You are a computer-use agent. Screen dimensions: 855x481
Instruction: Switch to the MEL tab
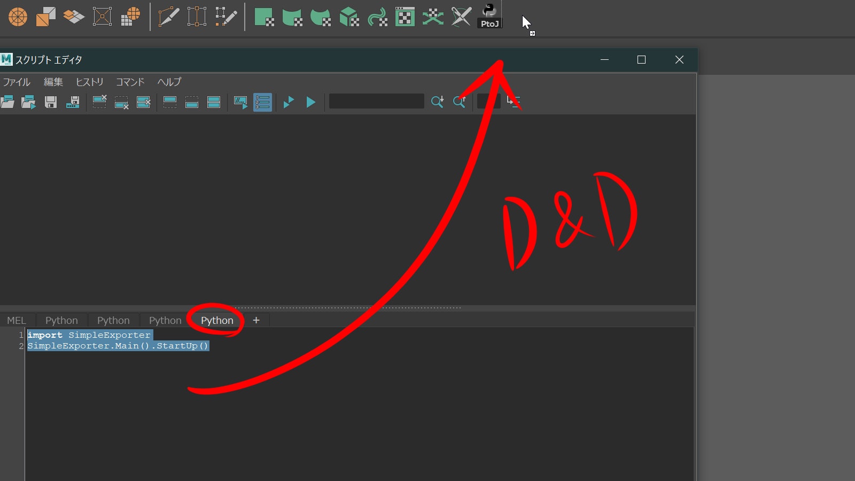[x=17, y=320]
